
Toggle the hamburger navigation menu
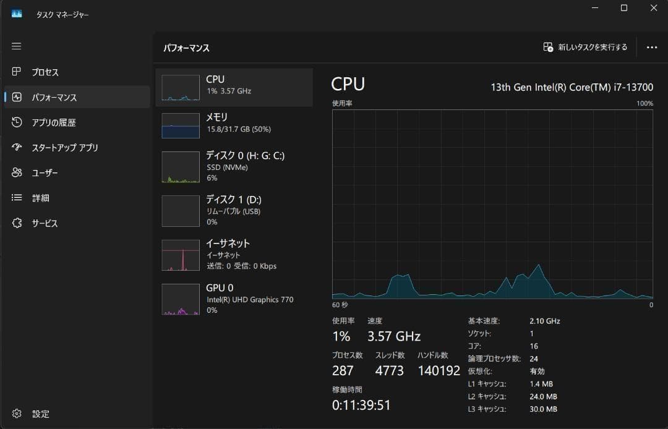pos(16,46)
